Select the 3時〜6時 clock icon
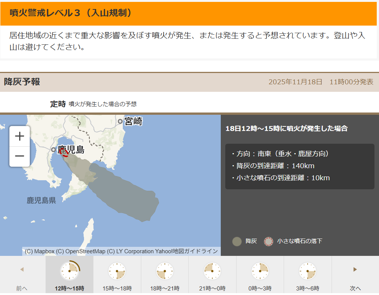Screen dimensions: 379x295 (308, 271)
